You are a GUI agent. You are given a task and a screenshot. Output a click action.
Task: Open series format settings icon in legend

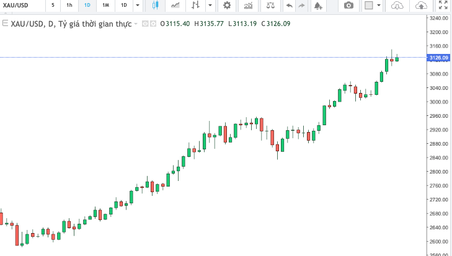coord(153,24)
